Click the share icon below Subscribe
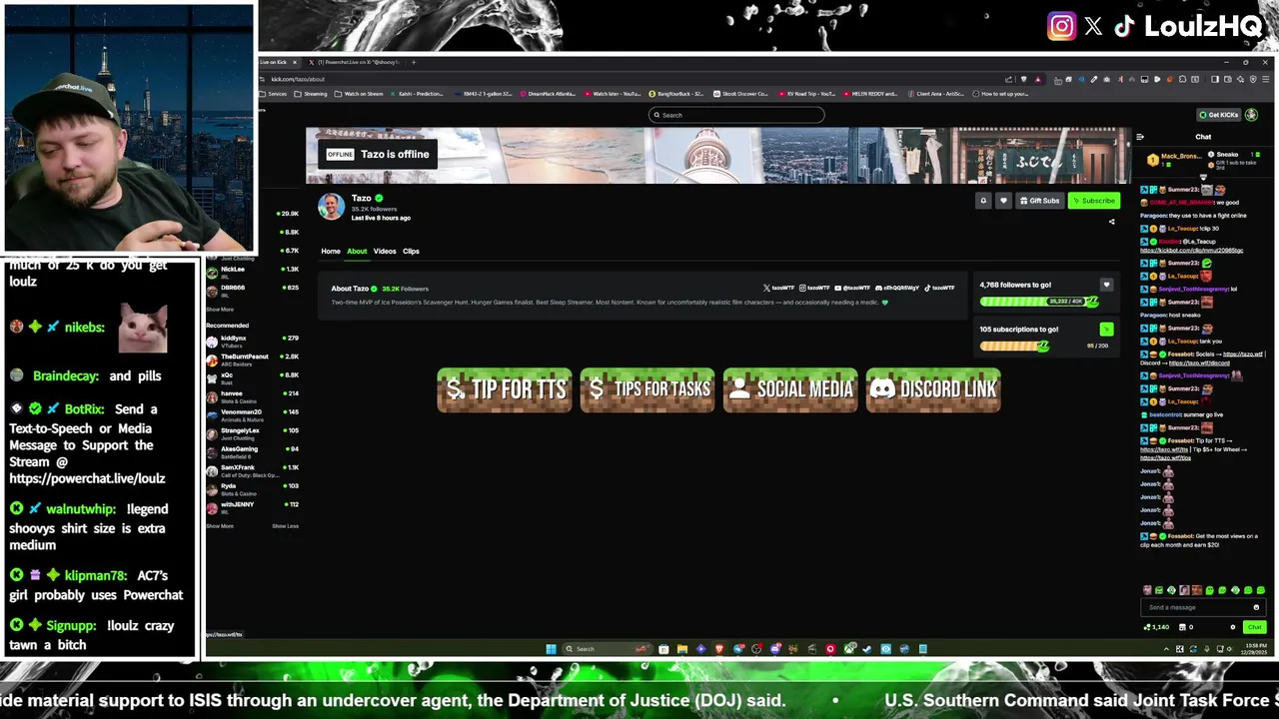This screenshot has height=719, width=1279. pos(1111,222)
